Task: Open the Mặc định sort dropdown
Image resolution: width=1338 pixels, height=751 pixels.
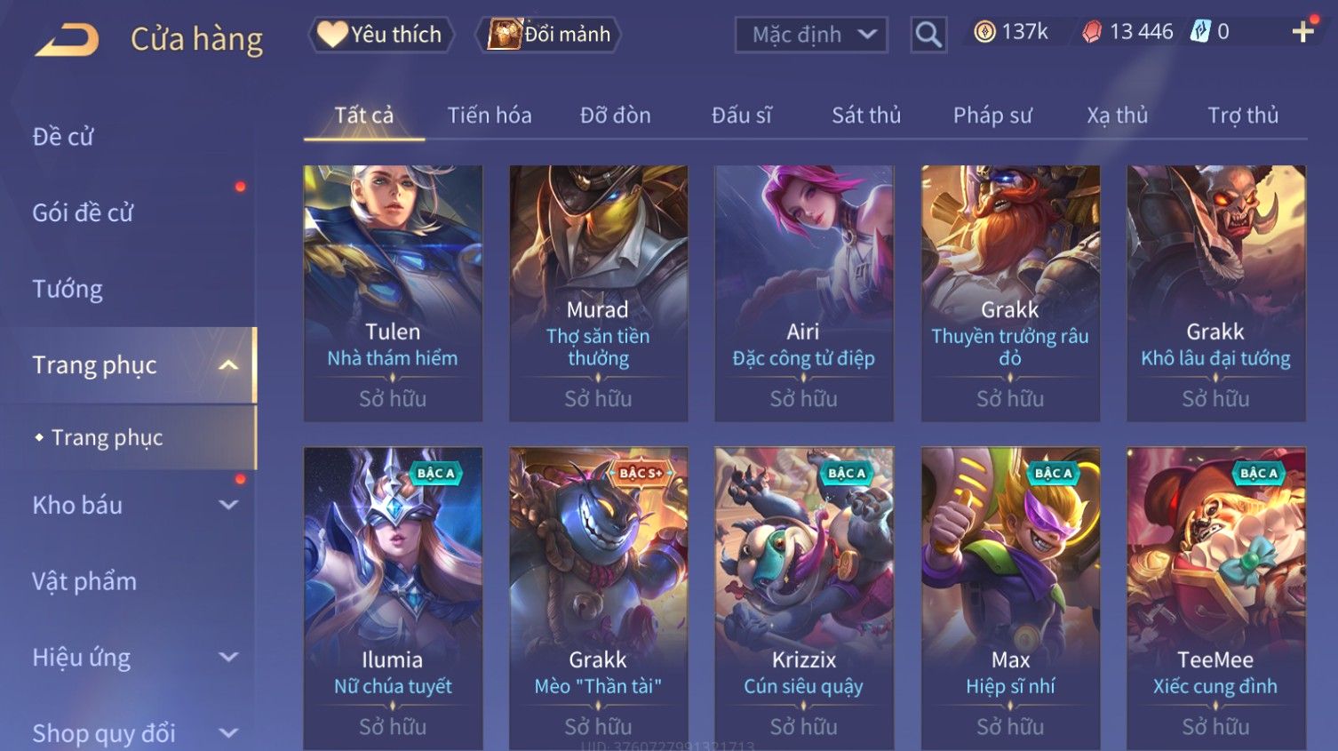Action: click(811, 35)
